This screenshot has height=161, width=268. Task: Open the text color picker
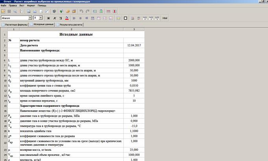67,18
